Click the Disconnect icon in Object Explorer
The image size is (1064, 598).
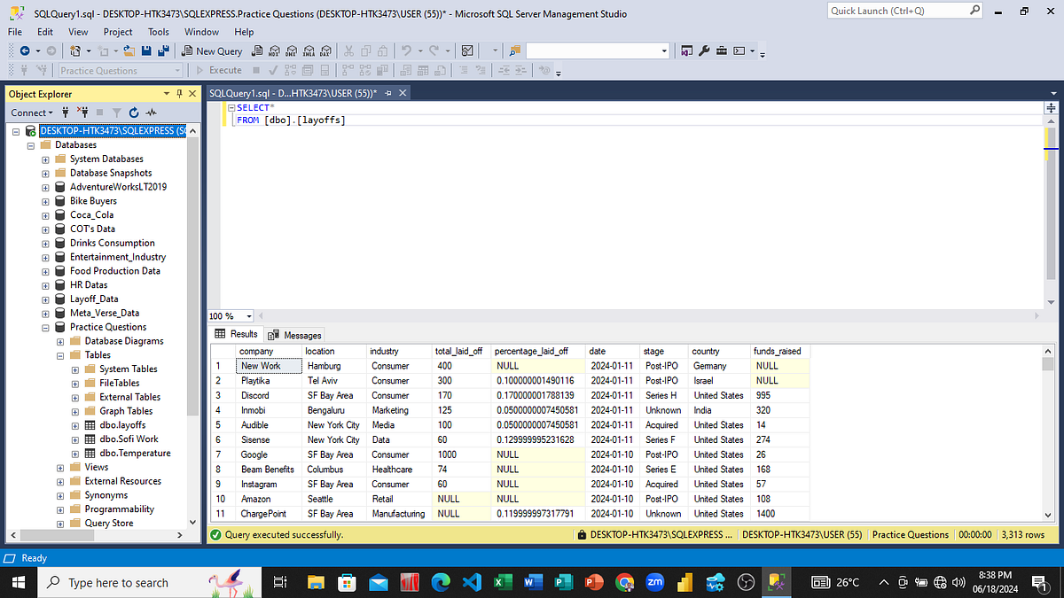82,113
